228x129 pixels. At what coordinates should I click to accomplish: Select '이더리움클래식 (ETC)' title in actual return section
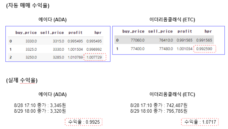(x=172, y=94)
